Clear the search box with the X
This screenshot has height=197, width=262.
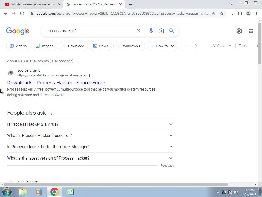tap(139, 31)
